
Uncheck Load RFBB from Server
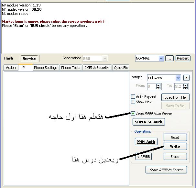coord(133,114)
